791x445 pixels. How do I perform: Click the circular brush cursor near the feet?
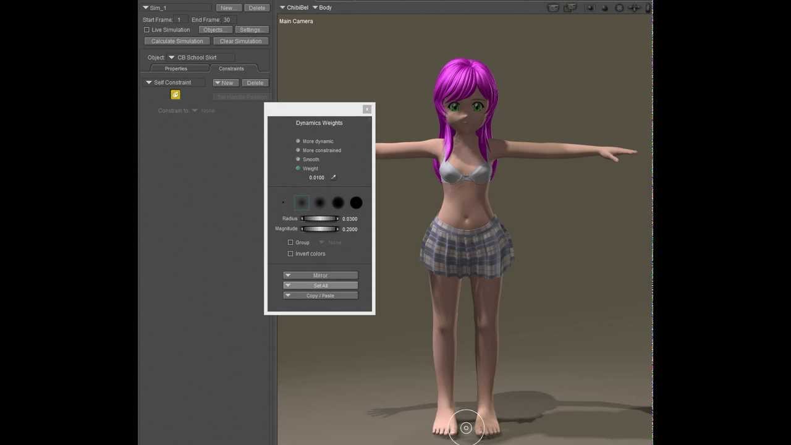467,428
